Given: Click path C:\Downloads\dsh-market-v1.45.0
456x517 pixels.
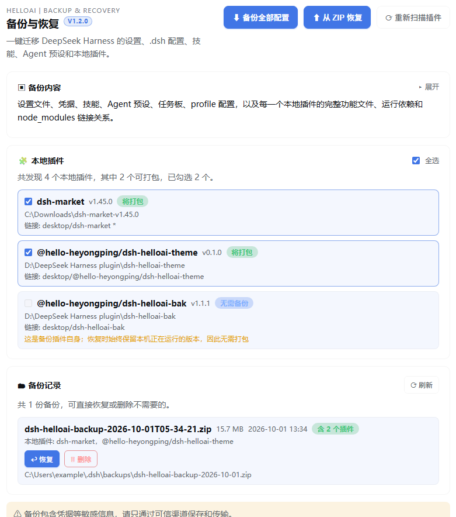Looking at the screenshot, I should (82, 214).
